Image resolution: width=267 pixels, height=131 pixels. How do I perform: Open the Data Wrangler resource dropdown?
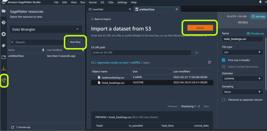(46, 29)
